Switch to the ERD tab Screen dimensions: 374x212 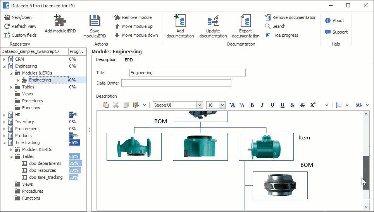pyautogui.click(x=129, y=60)
